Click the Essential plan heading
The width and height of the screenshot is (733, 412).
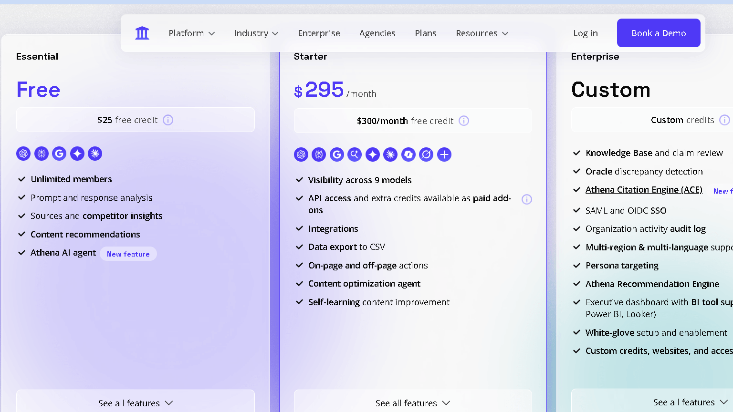pos(37,56)
